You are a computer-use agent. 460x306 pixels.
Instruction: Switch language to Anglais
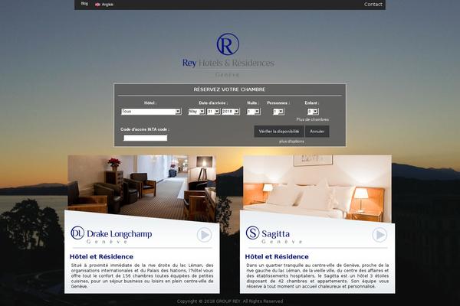(107, 5)
